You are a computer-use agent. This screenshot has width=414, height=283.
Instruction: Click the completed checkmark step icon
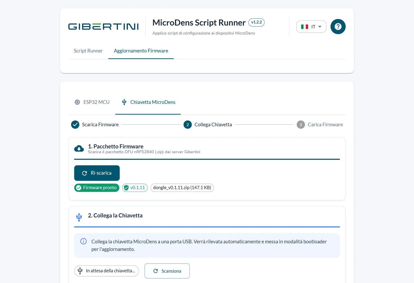coord(75,125)
